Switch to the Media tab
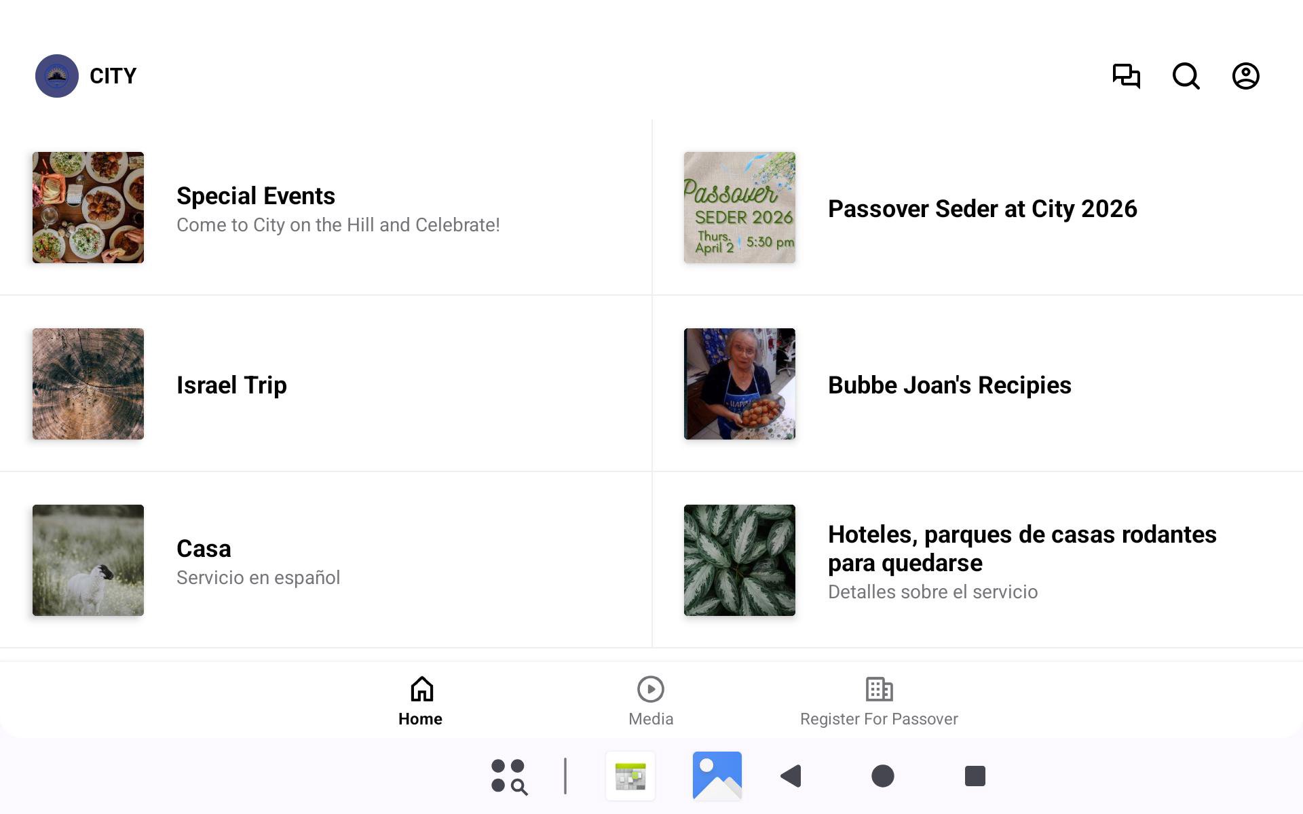1303x814 pixels. (651, 701)
